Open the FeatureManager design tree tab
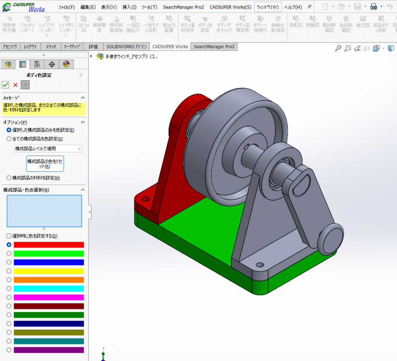The height and width of the screenshot is (361, 397). (x=8, y=64)
